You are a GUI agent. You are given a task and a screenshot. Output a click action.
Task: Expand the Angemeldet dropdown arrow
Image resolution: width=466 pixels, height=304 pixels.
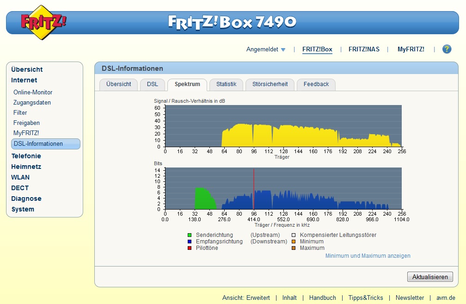[283, 50]
